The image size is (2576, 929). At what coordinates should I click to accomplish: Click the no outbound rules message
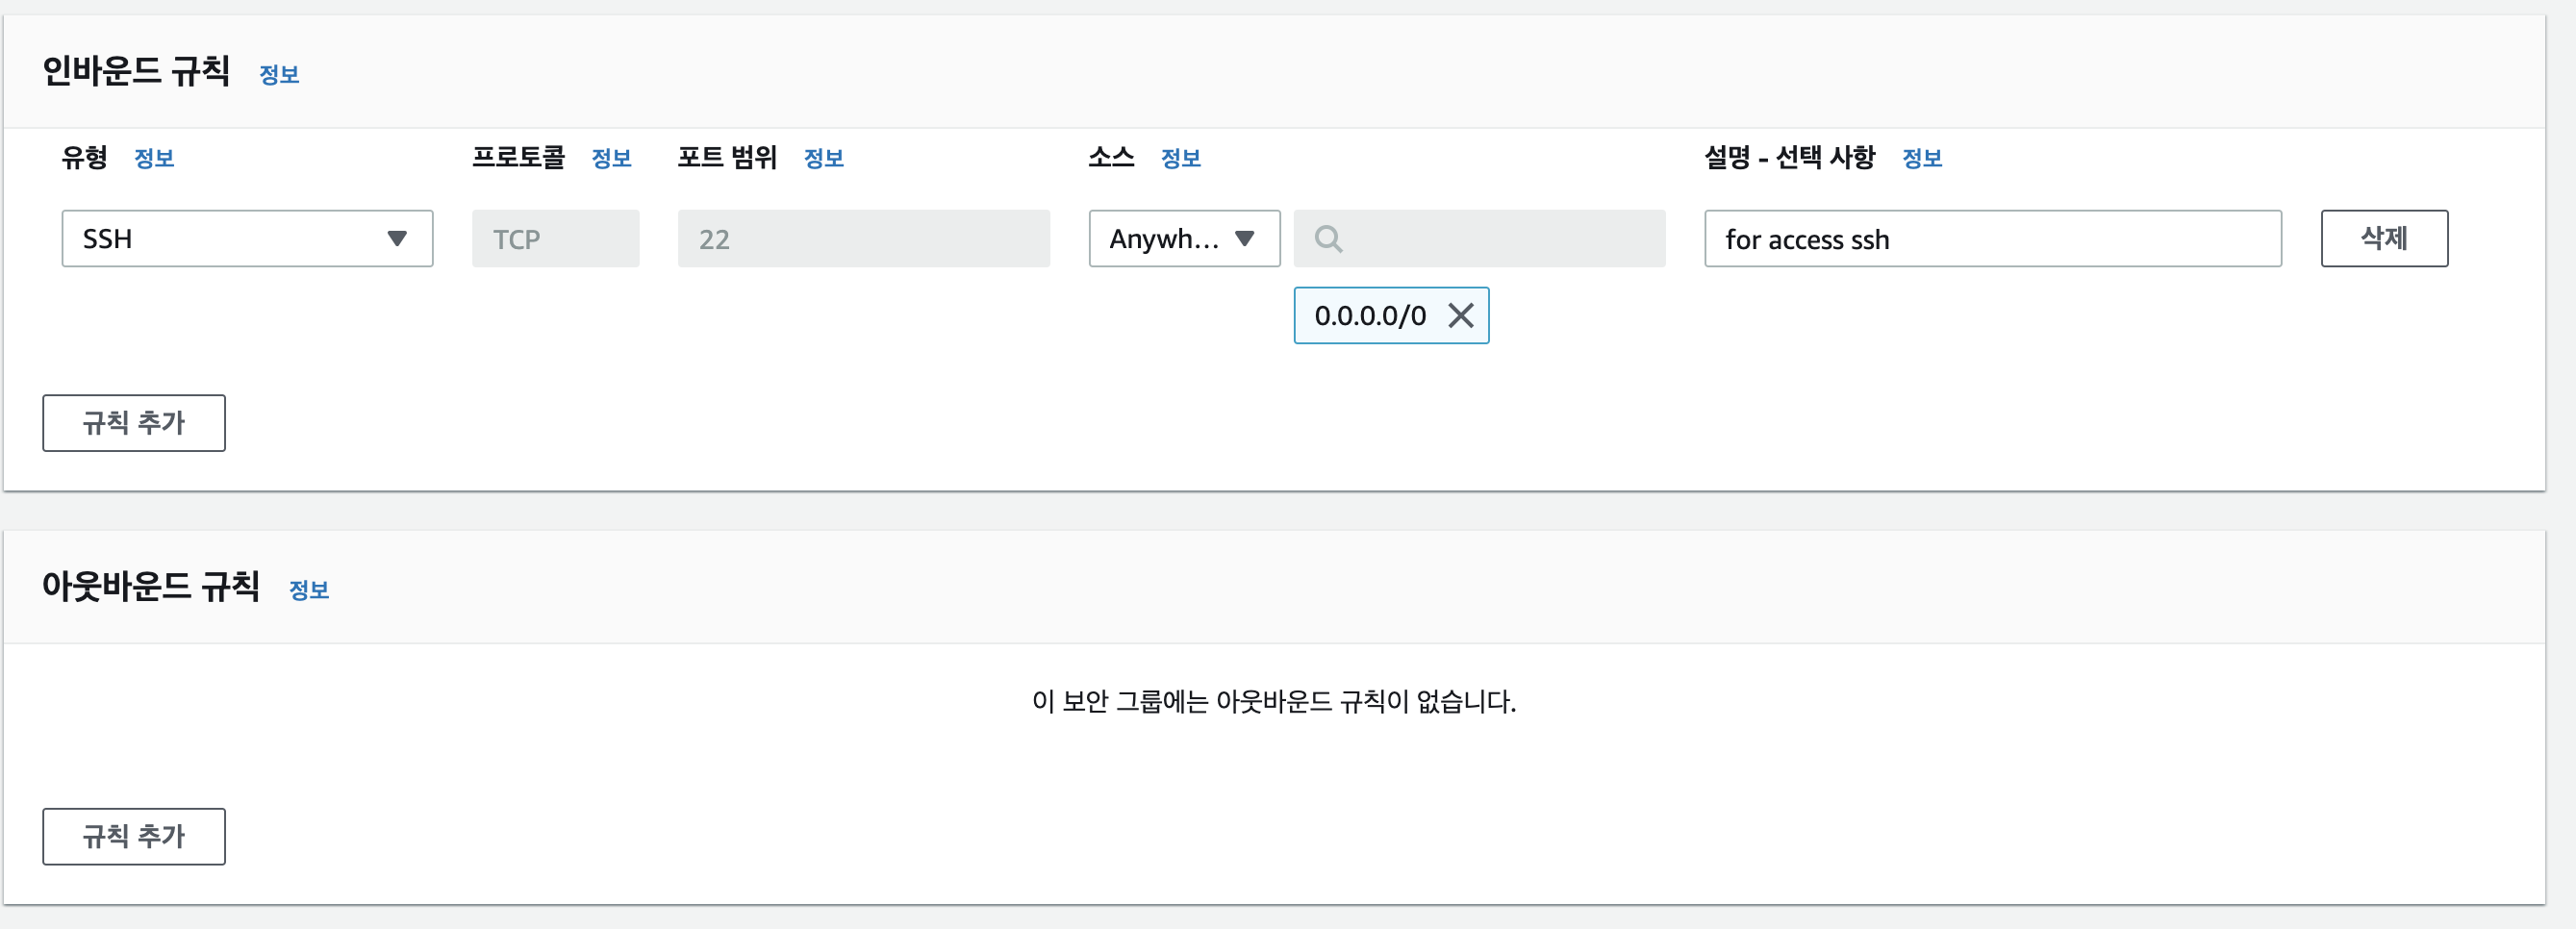click(1274, 701)
